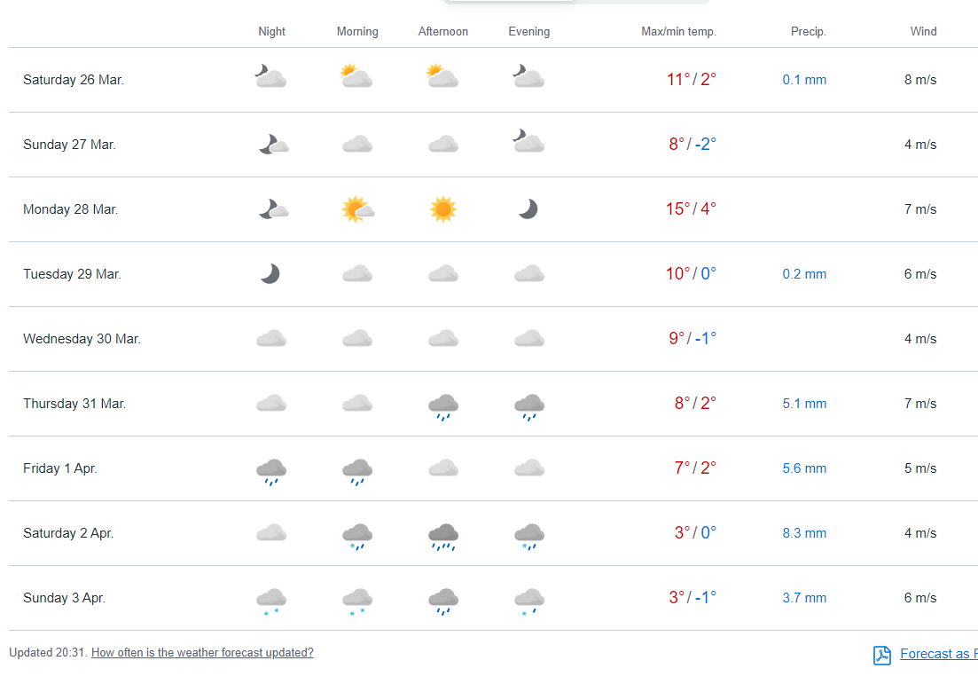Click Sunday 27 Mar. night moon-cloud icon
The image size is (978, 692).
[x=272, y=144]
